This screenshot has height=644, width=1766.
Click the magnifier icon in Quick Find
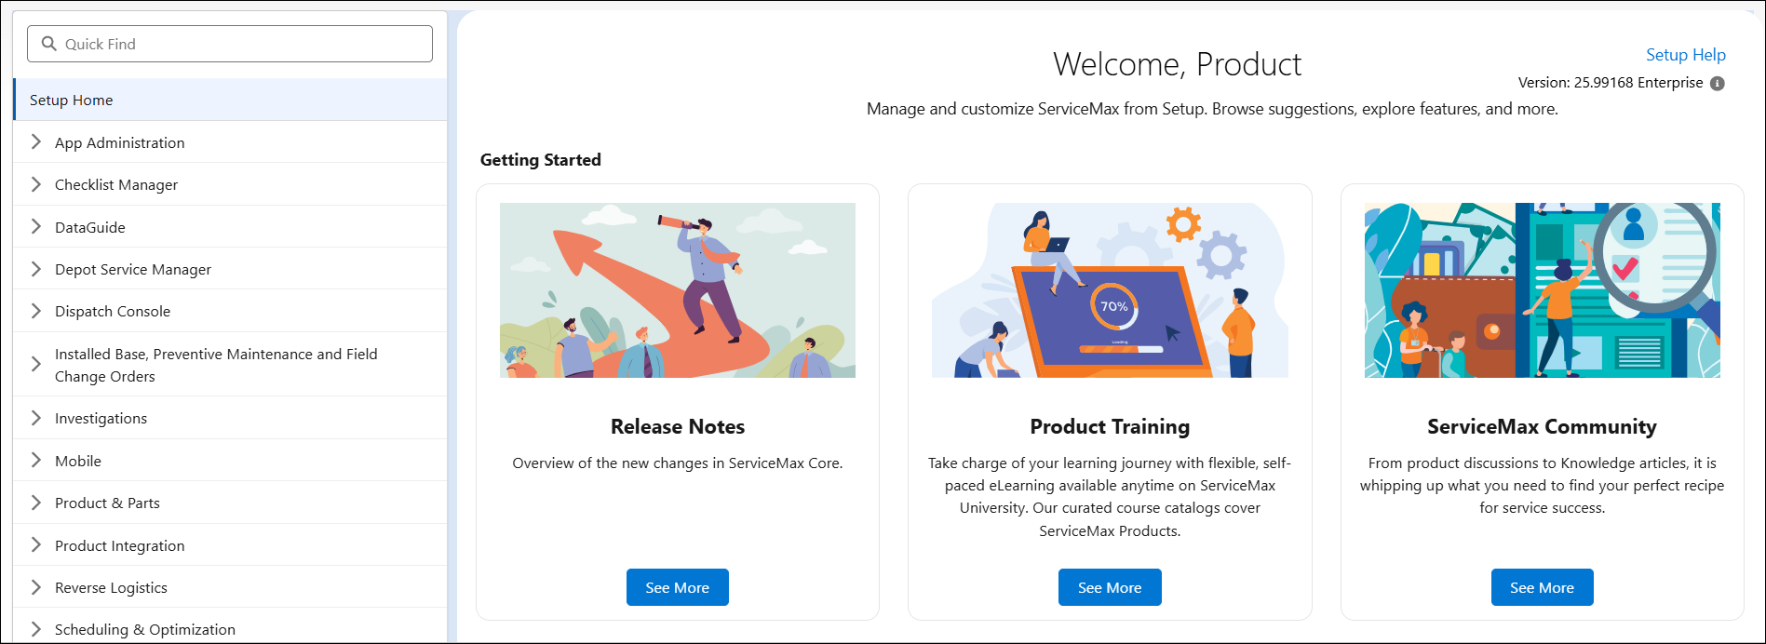49,44
